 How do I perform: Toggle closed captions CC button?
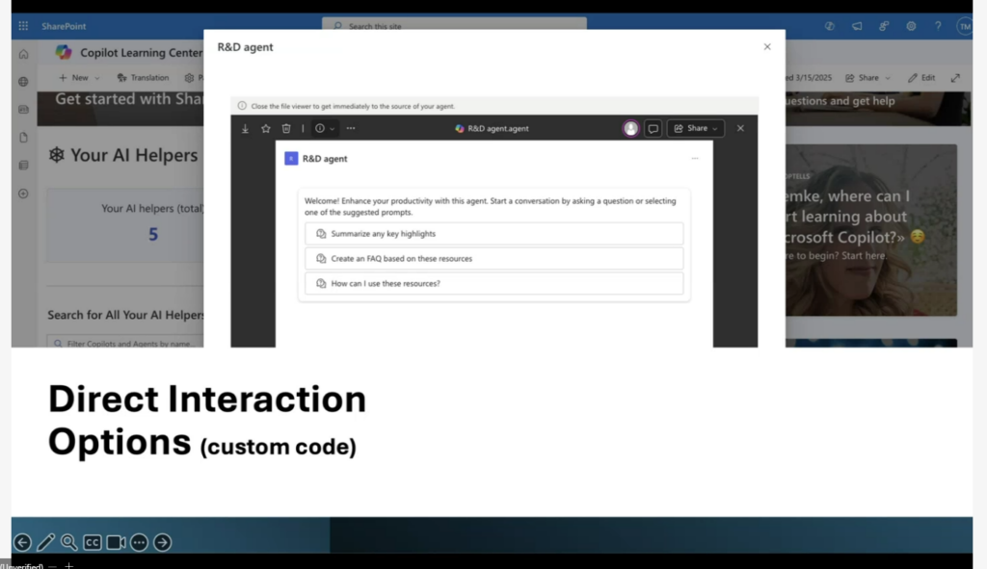[x=93, y=542]
